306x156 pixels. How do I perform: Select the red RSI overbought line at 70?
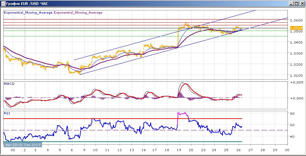tap(123, 118)
